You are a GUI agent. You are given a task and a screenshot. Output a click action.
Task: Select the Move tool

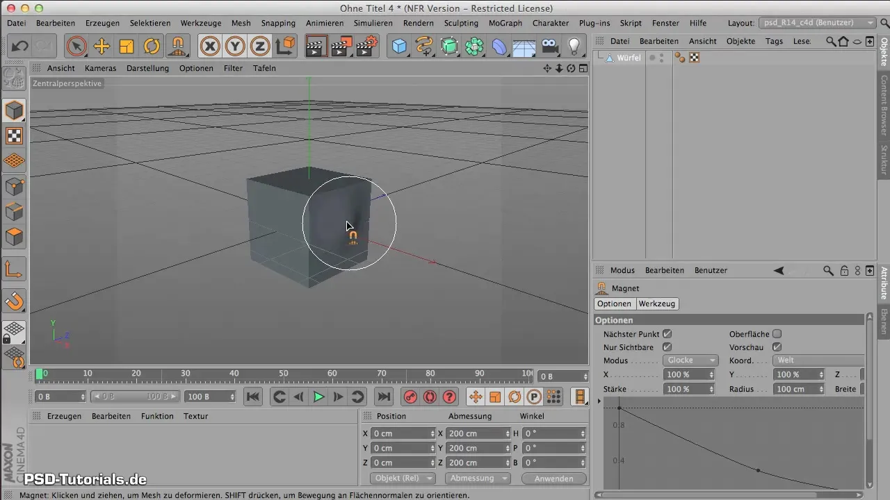[x=102, y=47]
